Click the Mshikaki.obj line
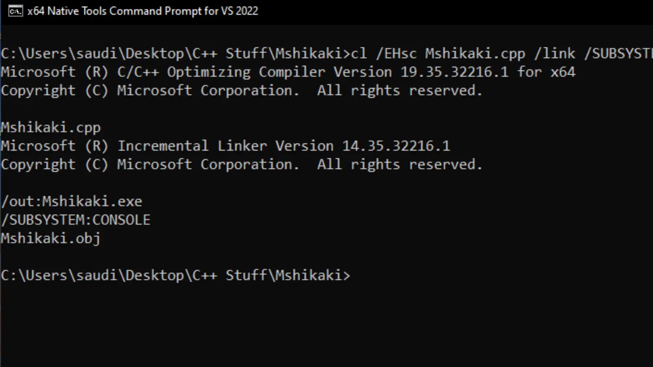Image resolution: width=653 pixels, height=367 pixels. point(51,239)
